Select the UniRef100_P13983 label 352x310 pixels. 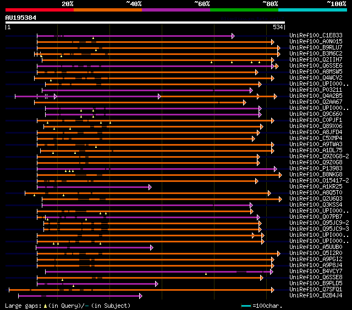[x=316, y=168]
